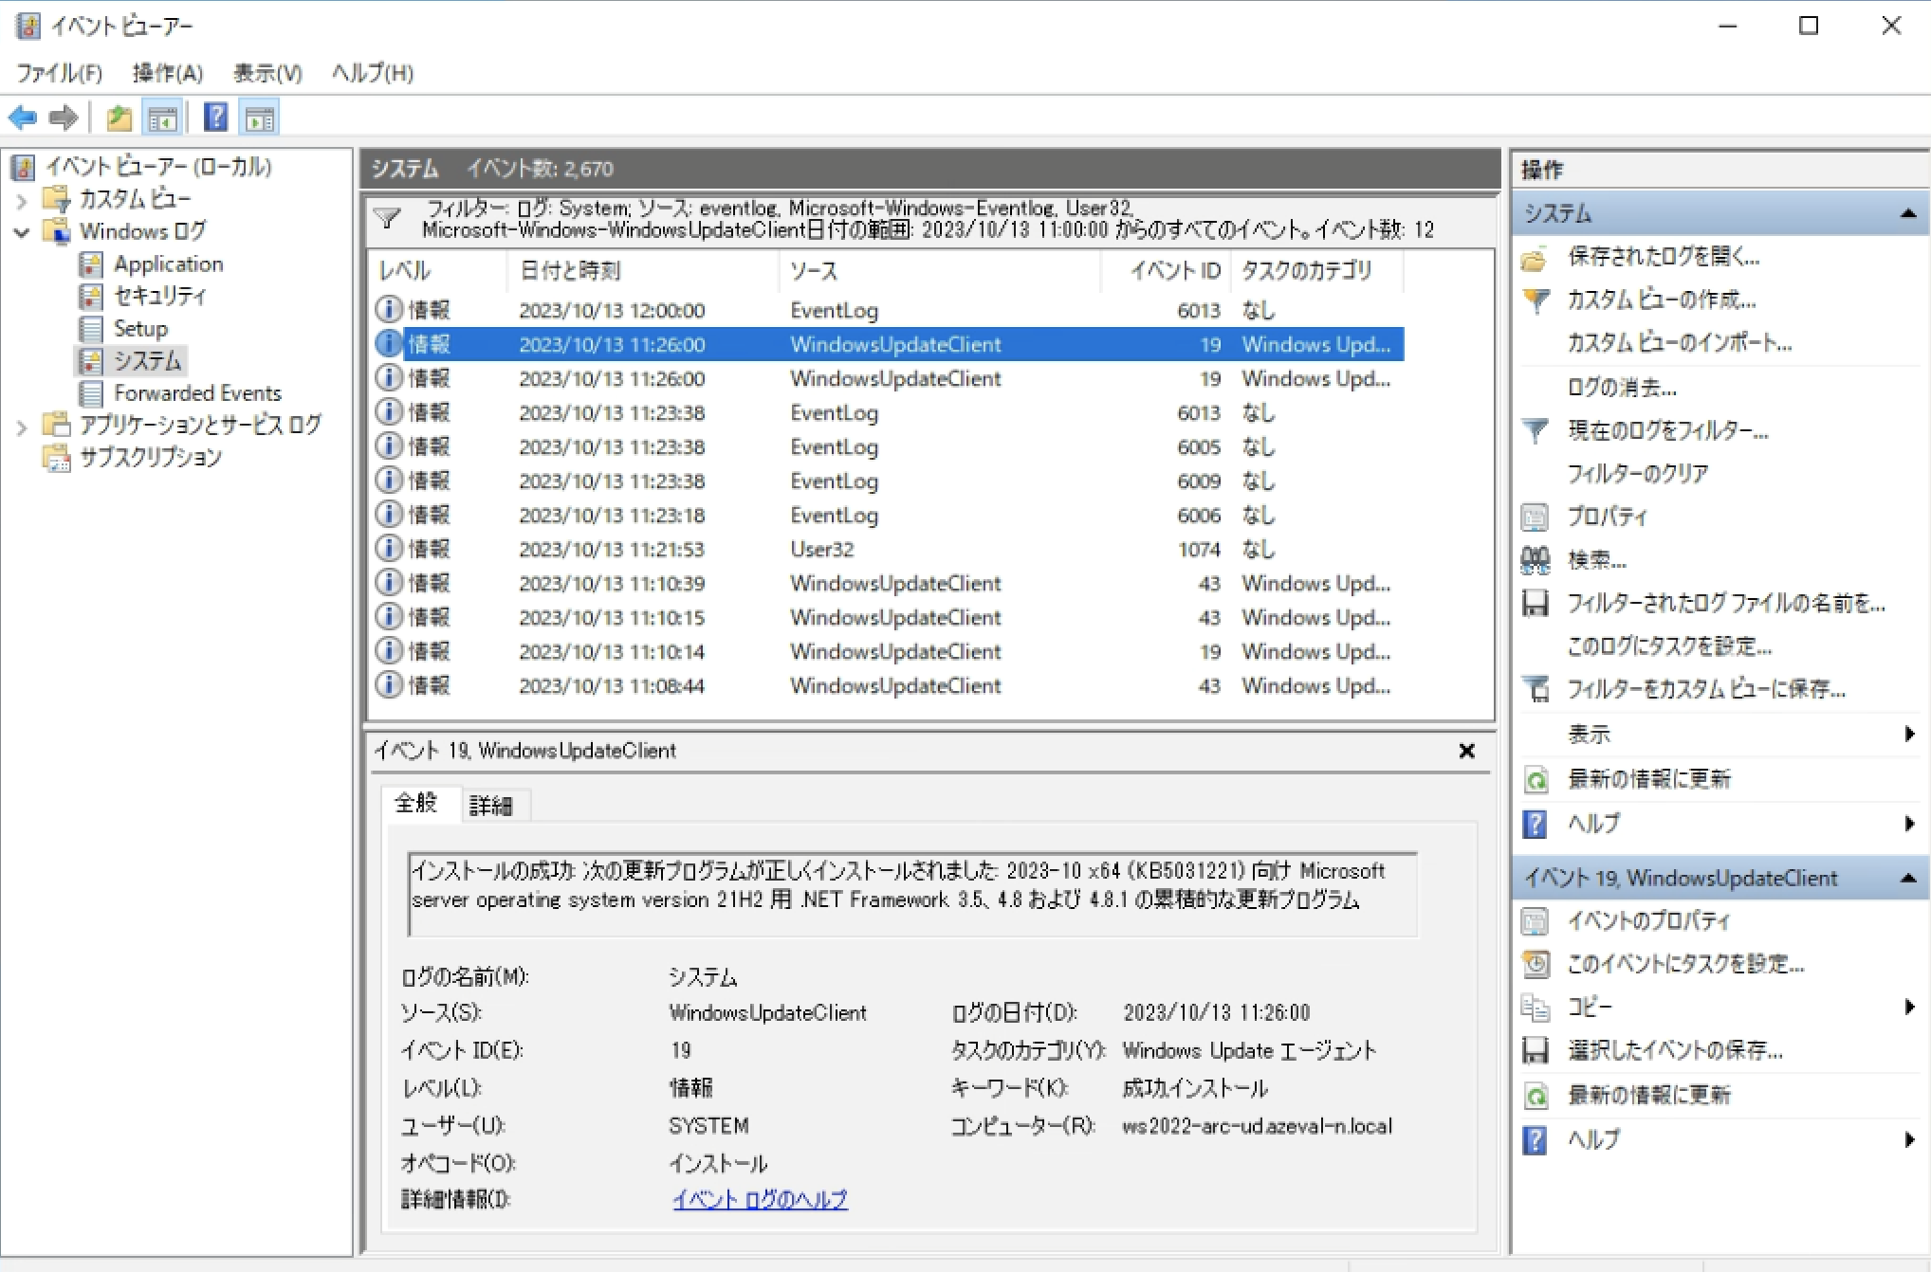The height and width of the screenshot is (1272, 1931).
Task: Open イベントのプロパティ action
Action: [1649, 920]
